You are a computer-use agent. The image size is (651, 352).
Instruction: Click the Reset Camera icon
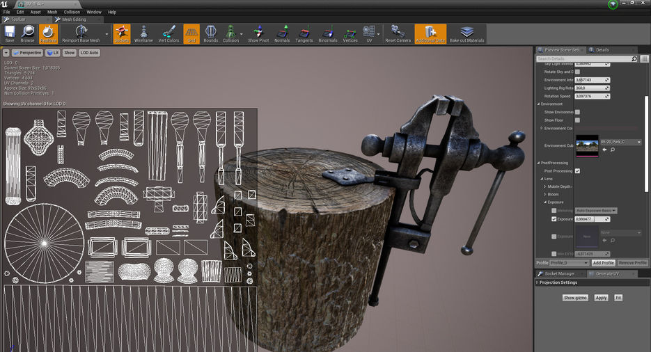(x=398, y=34)
